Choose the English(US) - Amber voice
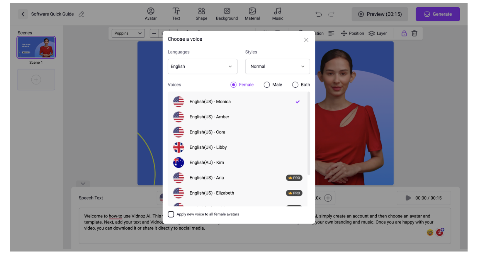479x256 pixels. pos(237,117)
